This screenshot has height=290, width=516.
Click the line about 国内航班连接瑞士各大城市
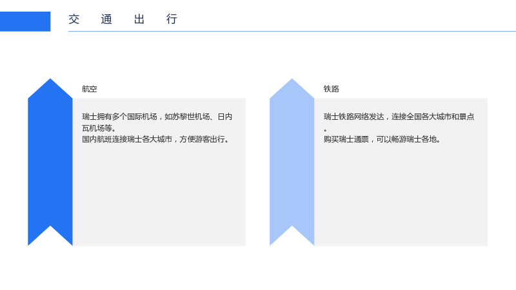[x=155, y=139]
